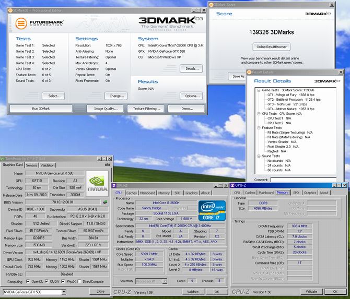Open the Mainboard tab in left CPU-Z

click(147, 193)
